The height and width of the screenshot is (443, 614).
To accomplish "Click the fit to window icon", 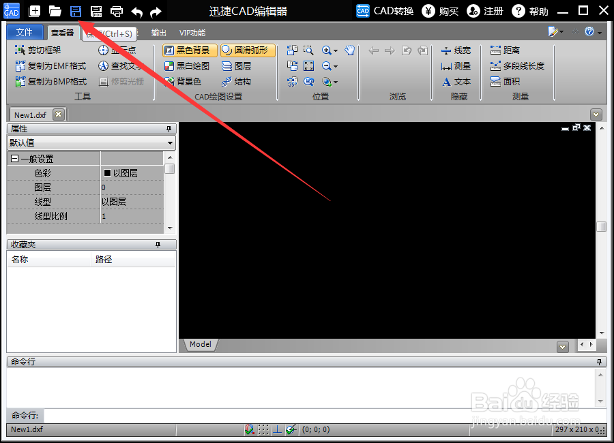I will (x=308, y=65).
